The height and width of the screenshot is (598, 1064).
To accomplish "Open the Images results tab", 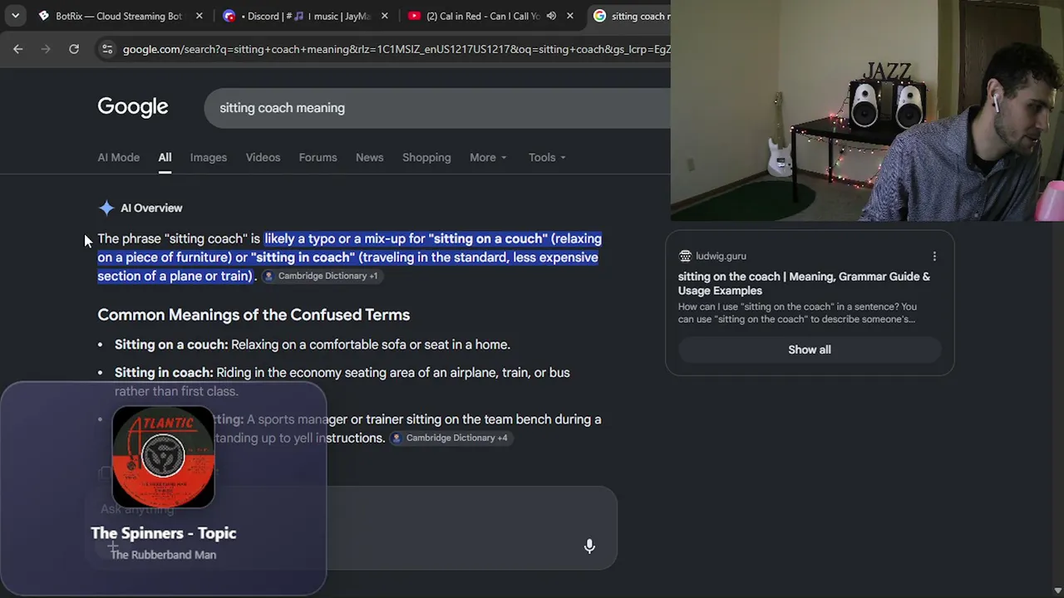I will pyautogui.click(x=209, y=157).
